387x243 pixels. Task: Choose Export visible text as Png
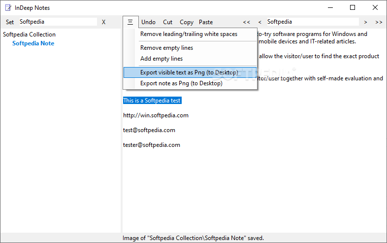pos(190,72)
